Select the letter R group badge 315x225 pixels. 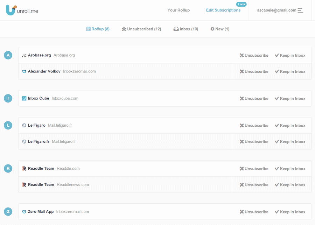coord(8,168)
